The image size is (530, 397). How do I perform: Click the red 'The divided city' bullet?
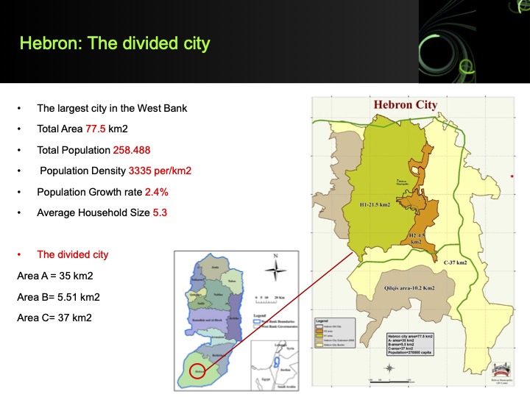pos(73,254)
